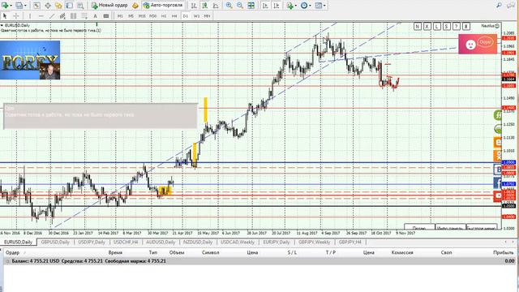
Task: Switch to the USDJPY,Daily chart tab
Action: tap(92, 243)
